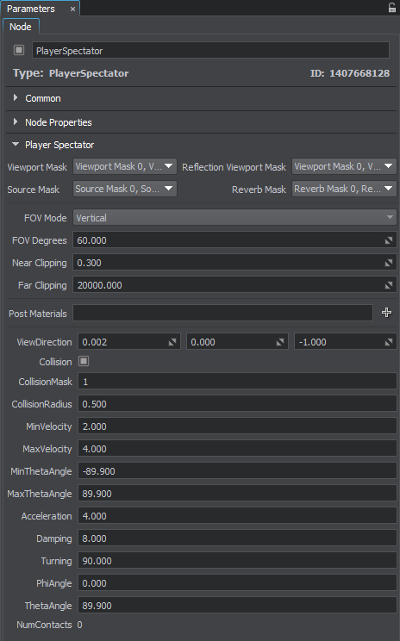Viewport: 400px width, 641px height.
Task: Click ViewDirection Y value arrow icon
Action: point(280,342)
